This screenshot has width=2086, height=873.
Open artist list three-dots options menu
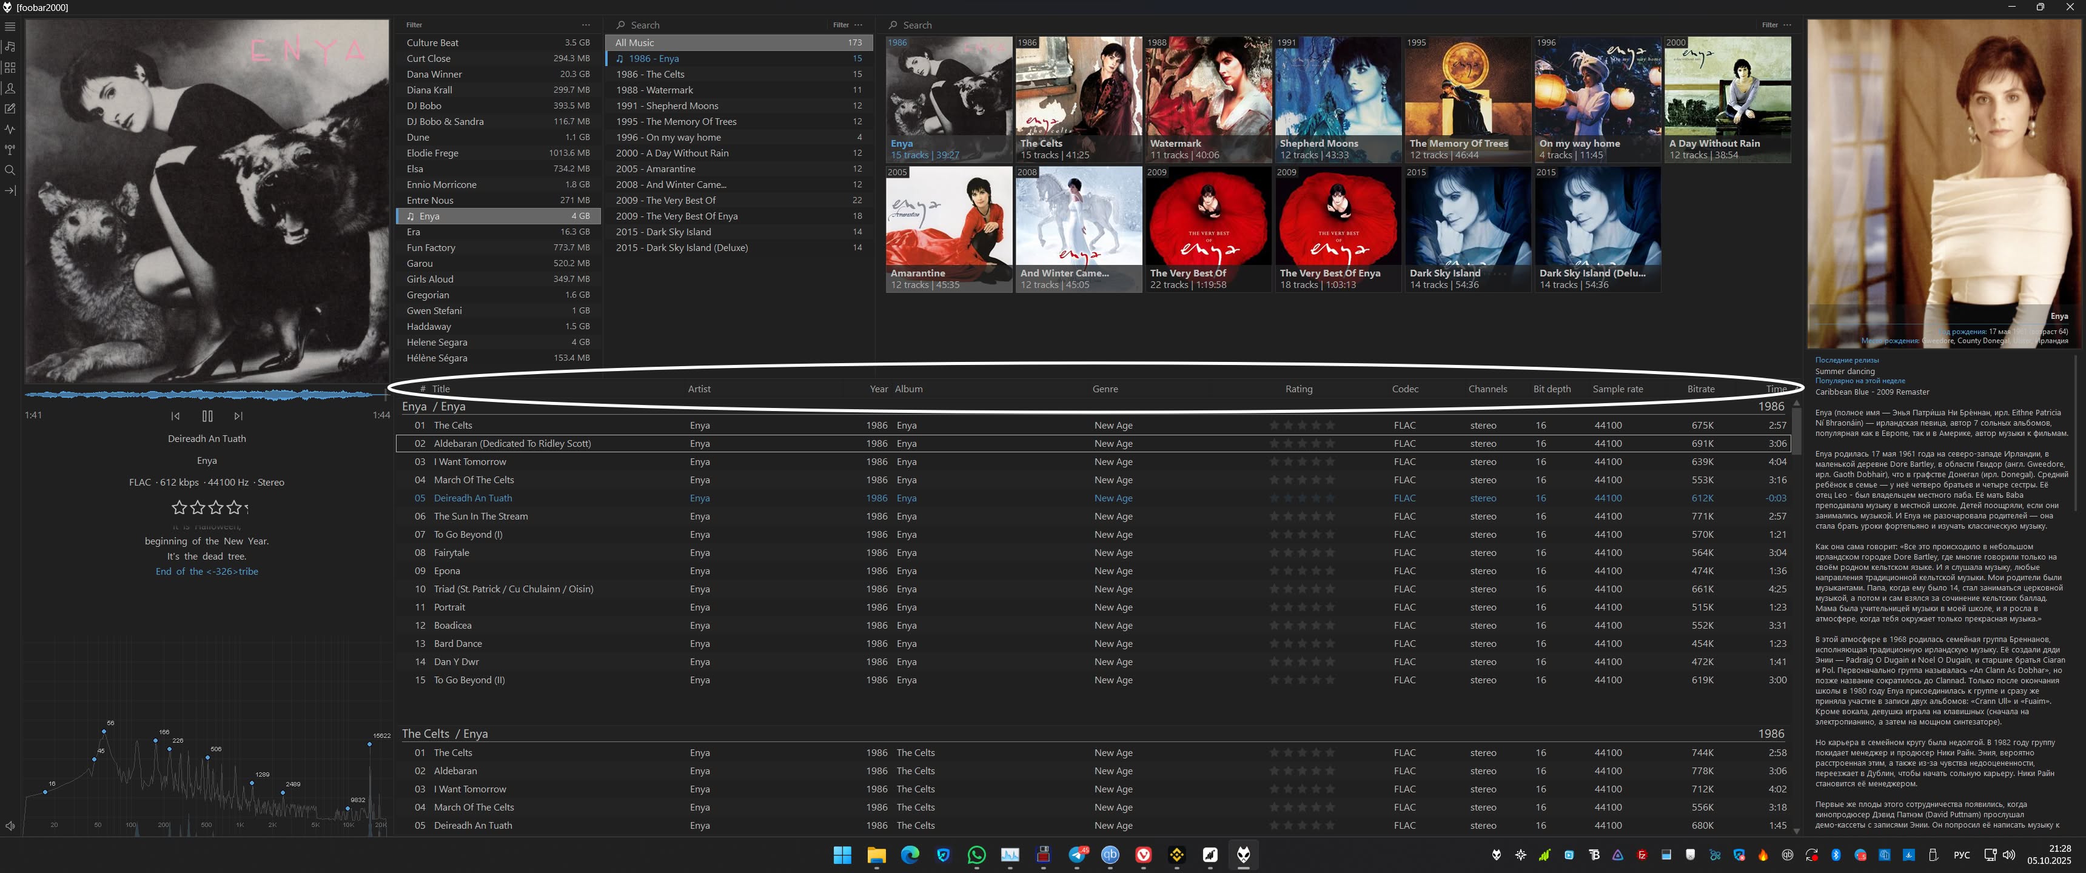586,25
